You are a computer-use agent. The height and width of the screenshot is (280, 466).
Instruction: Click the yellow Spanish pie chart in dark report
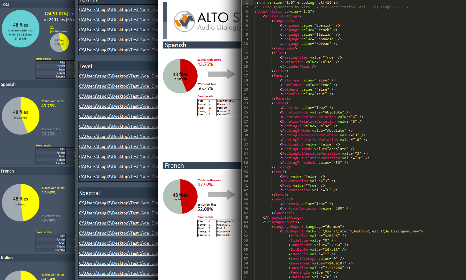tap(21, 116)
